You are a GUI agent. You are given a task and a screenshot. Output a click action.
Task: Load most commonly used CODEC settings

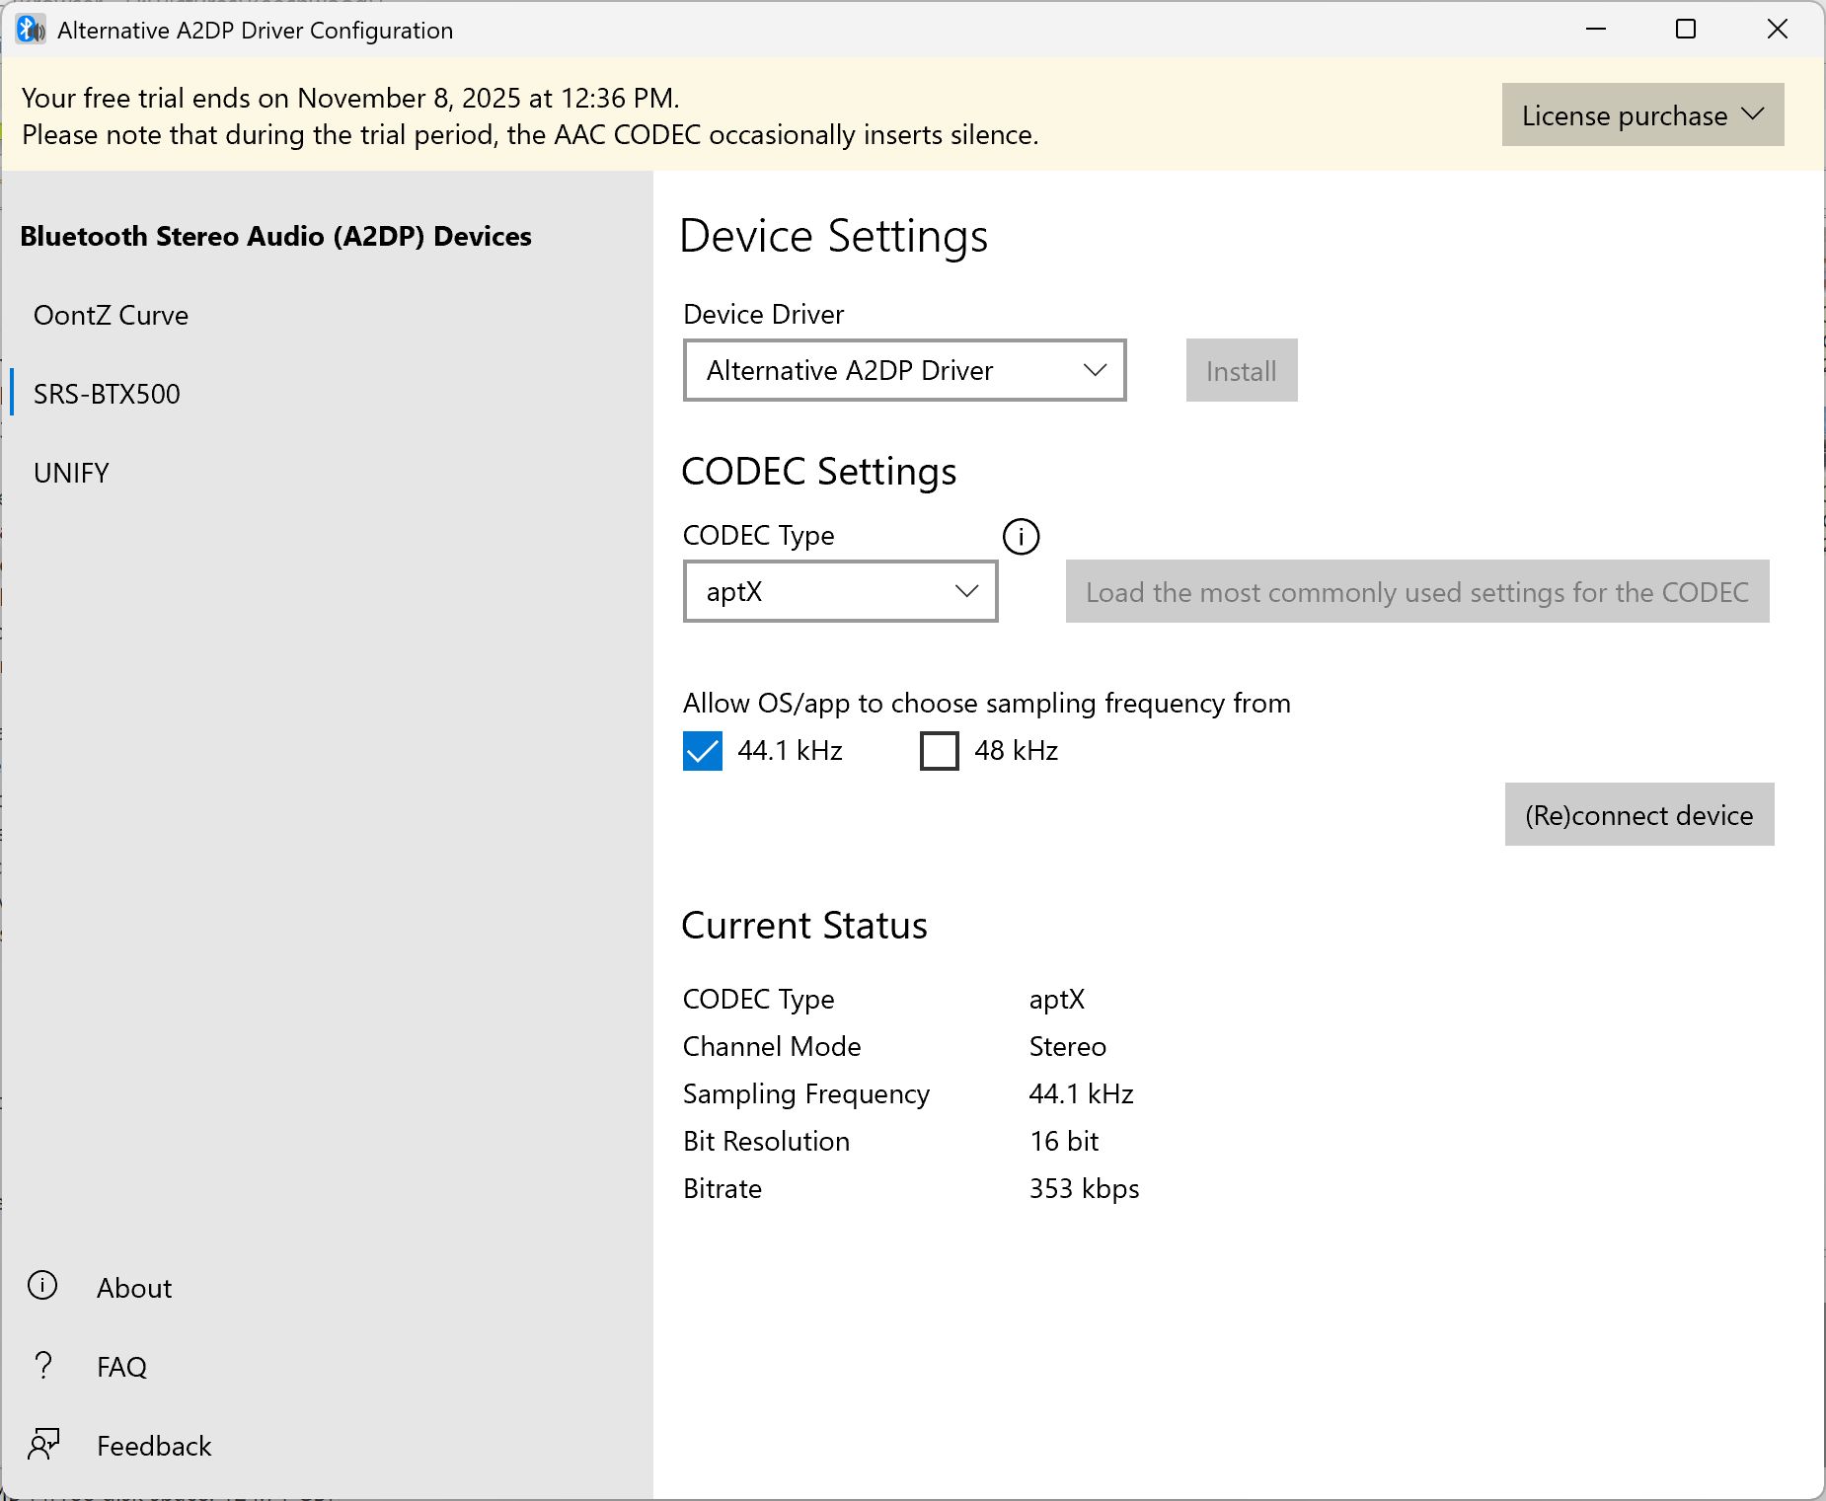click(x=1416, y=592)
